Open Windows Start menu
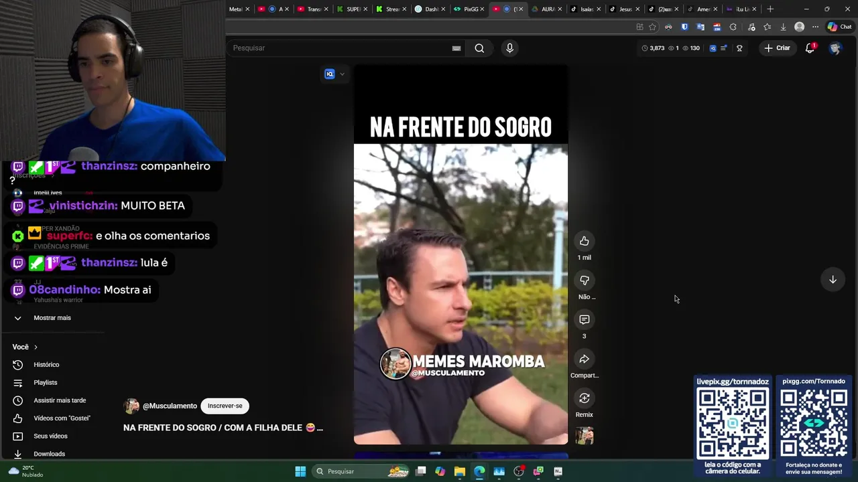Image resolution: width=858 pixels, height=482 pixels. (300, 471)
